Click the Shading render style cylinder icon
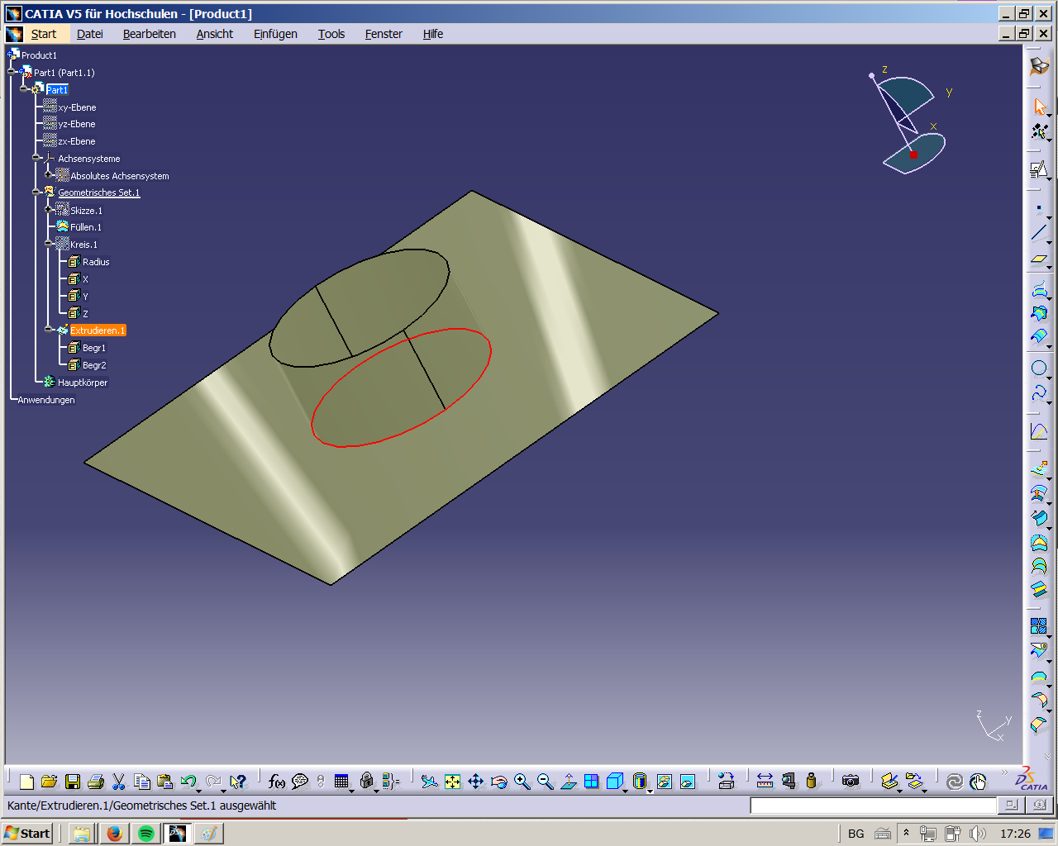The width and height of the screenshot is (1058, 846). 640,782
